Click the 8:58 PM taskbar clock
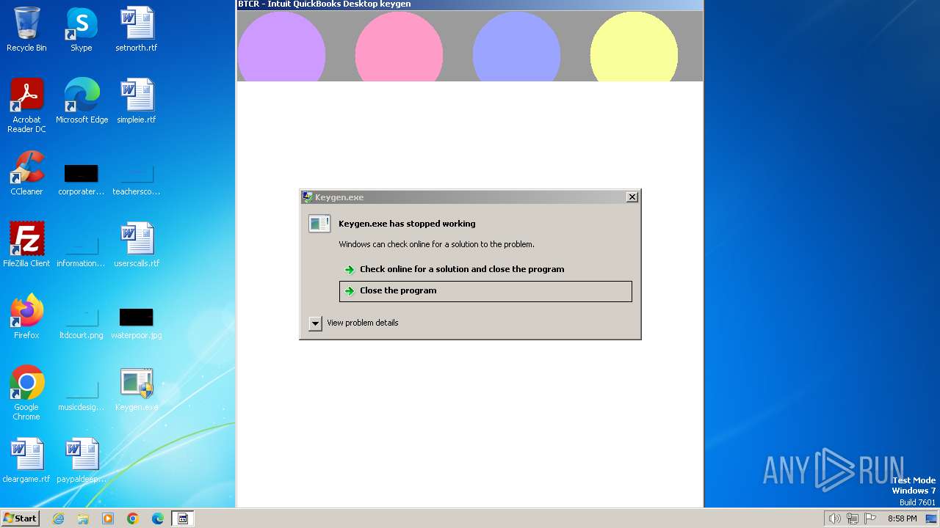940x528 pixels. [902, 518]
